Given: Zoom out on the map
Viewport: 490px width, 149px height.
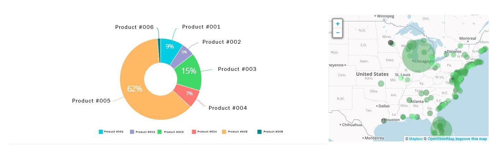Looking at the screenshot, I should (338, 33).
